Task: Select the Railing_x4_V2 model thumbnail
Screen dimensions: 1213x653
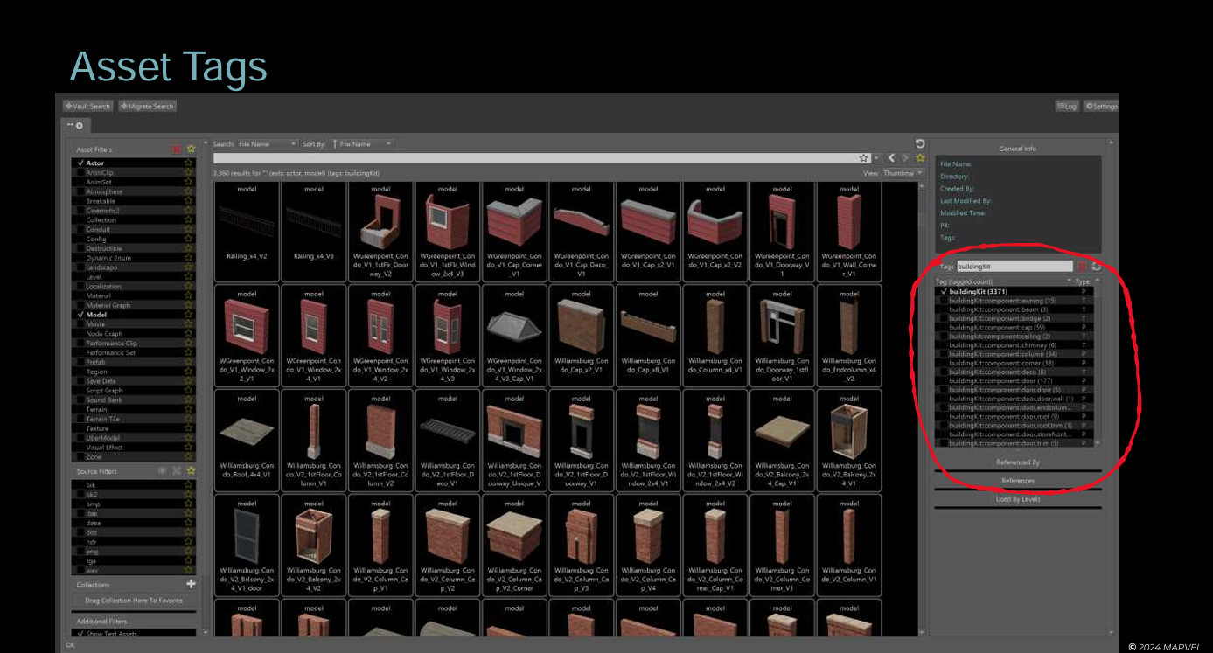Action: 247,231
